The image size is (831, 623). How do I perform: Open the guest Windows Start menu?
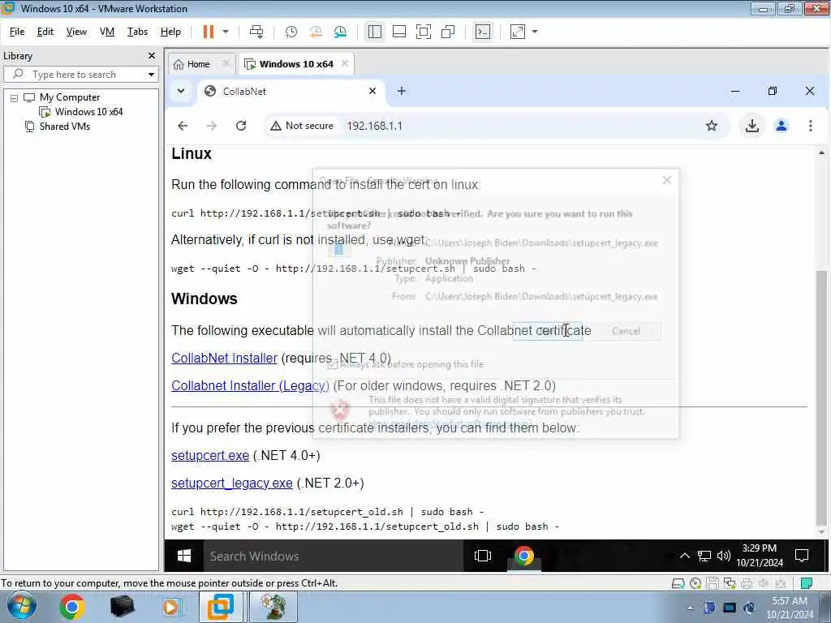[184, 556]
